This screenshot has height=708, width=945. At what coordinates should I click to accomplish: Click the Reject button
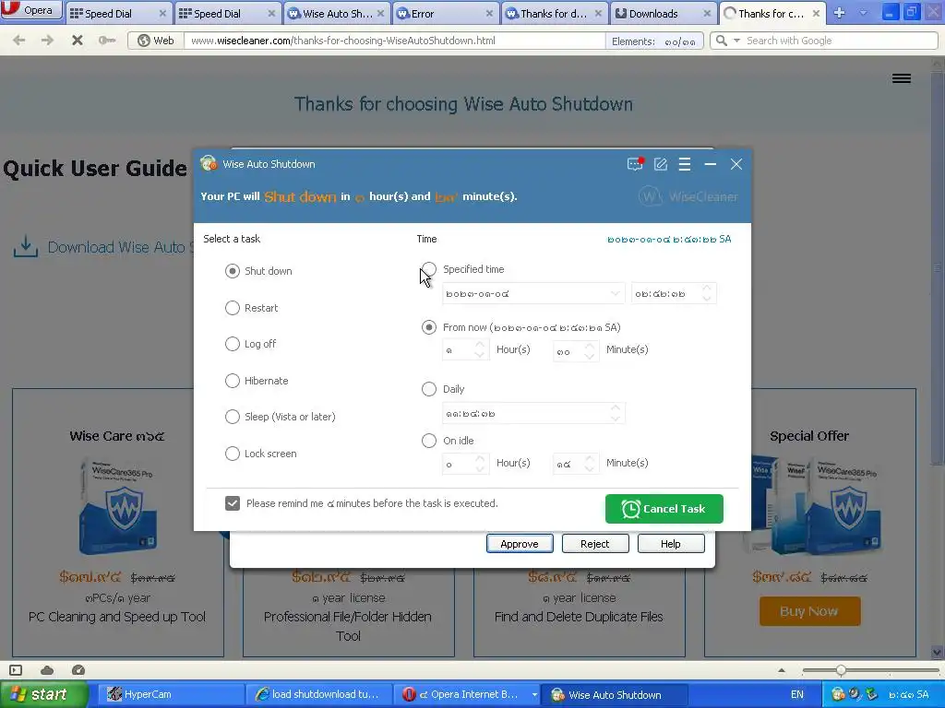coord(595,544)
